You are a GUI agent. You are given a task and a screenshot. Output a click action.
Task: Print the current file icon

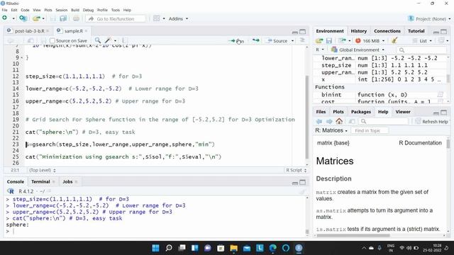[76, 18]
